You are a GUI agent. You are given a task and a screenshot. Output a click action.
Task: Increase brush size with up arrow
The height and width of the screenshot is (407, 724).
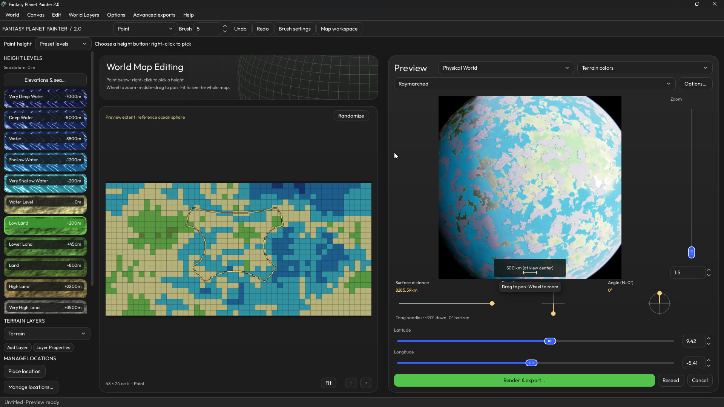[x=225, y=26]
